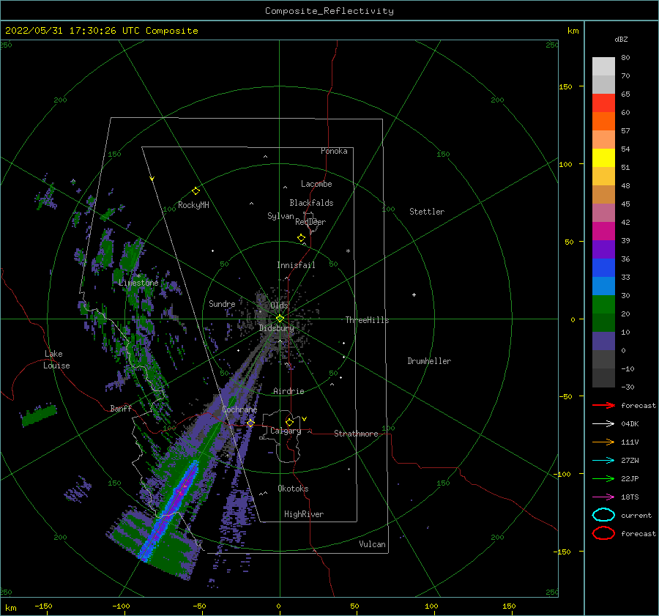Select the green 22JP arrow legend icon
Screen dimensions: 659x616
pos(603,478)
